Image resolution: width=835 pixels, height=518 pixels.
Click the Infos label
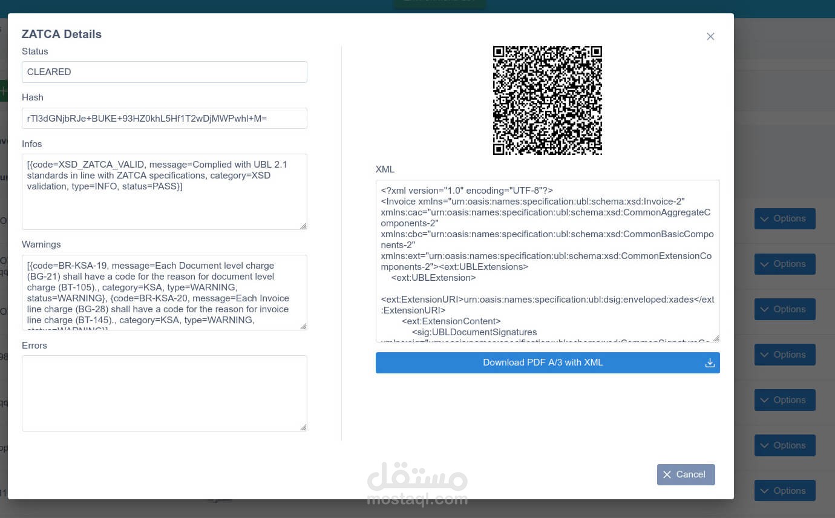point(32,144)
